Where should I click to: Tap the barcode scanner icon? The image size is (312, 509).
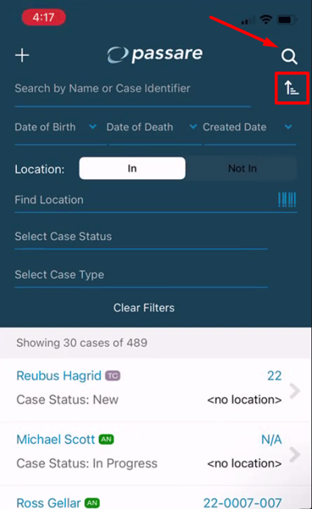coord(287,200)
